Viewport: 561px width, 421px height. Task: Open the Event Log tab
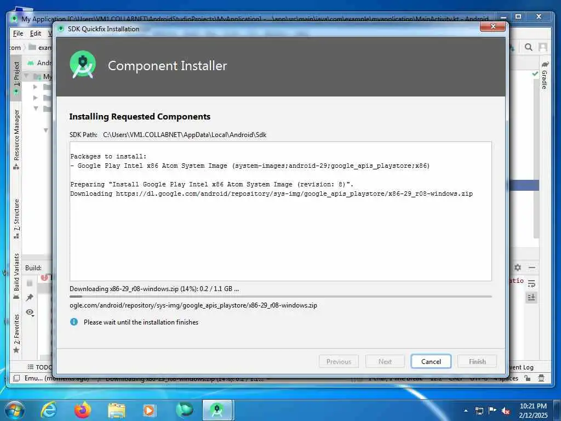(522, 367)
